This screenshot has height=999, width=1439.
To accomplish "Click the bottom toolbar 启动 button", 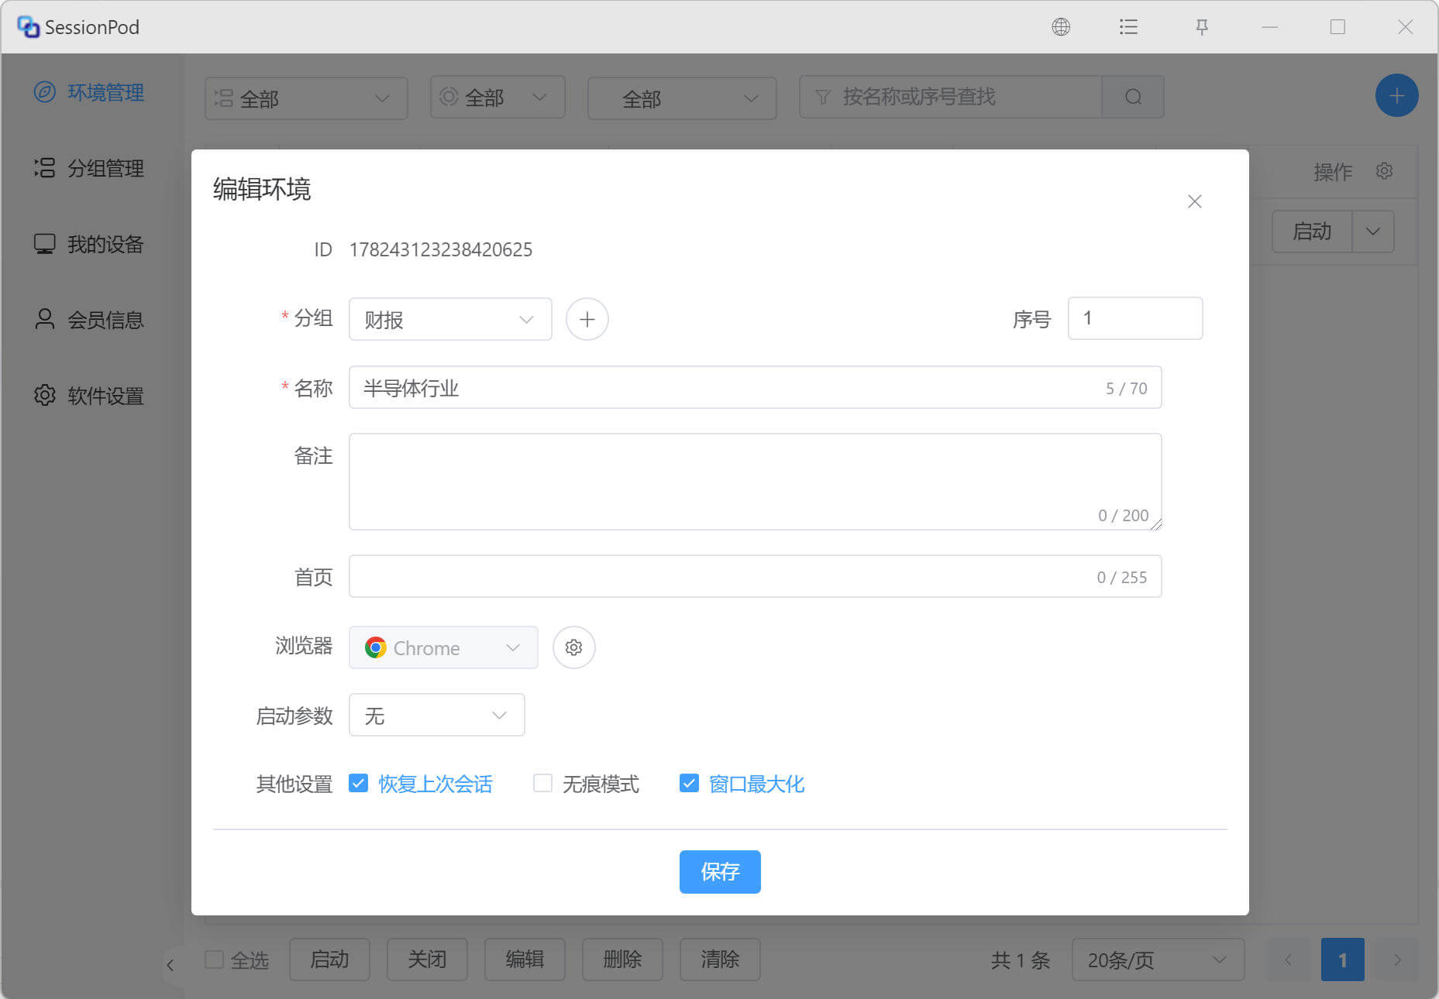I will [329, 960].
